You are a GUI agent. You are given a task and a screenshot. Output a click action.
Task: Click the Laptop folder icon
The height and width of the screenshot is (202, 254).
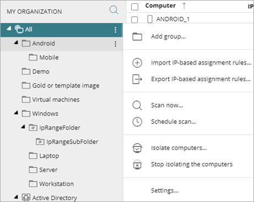pos(33,156)
